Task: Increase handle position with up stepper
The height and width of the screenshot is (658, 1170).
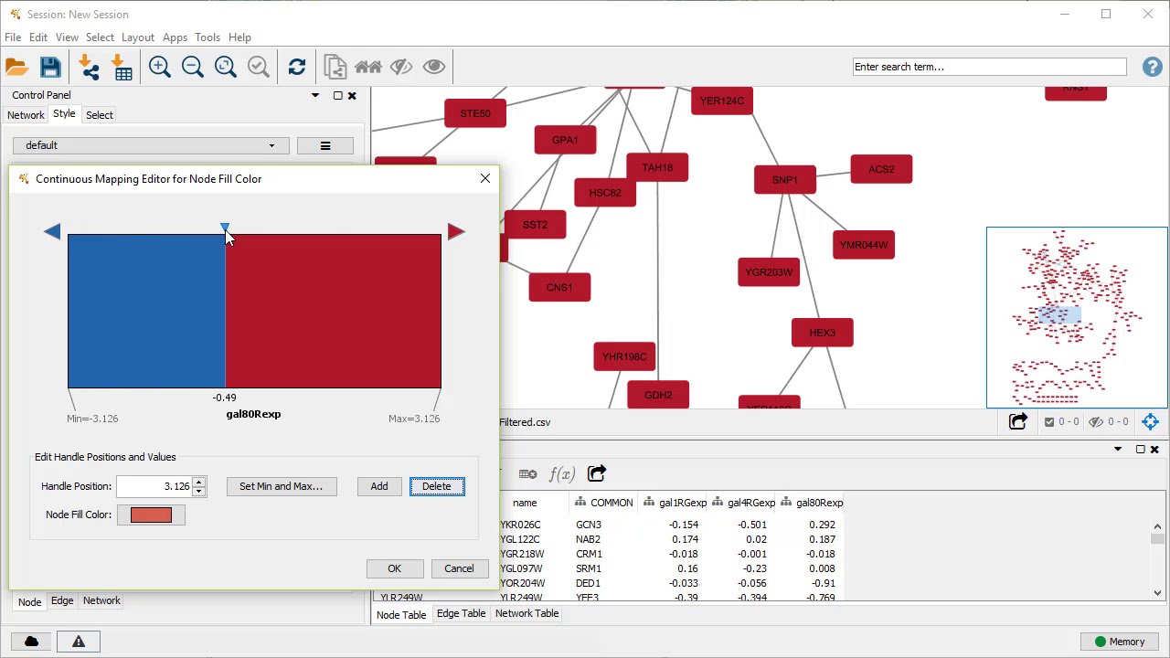Action: tap(199, 482)
